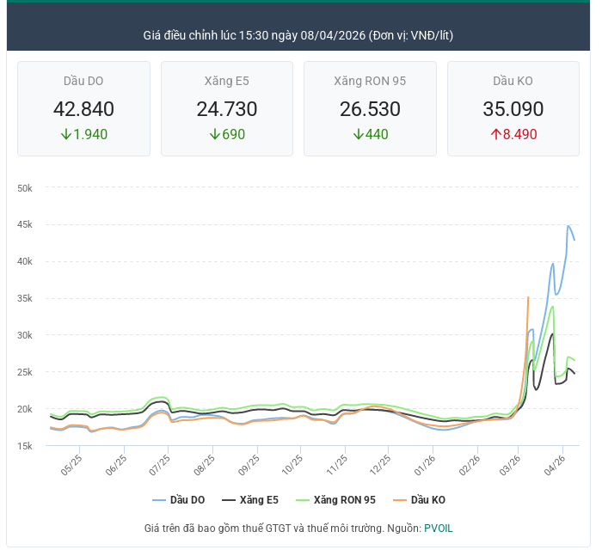Click the orange Dầu KO legend line marker
Screen dimensions: 602x556
[x=400, y=499]
